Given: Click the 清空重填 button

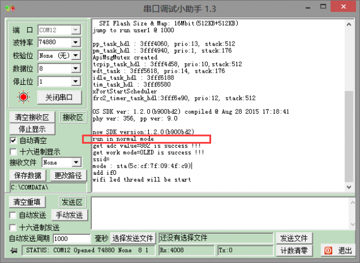Looking at the screenshot, I should click(x=27, y=202).
